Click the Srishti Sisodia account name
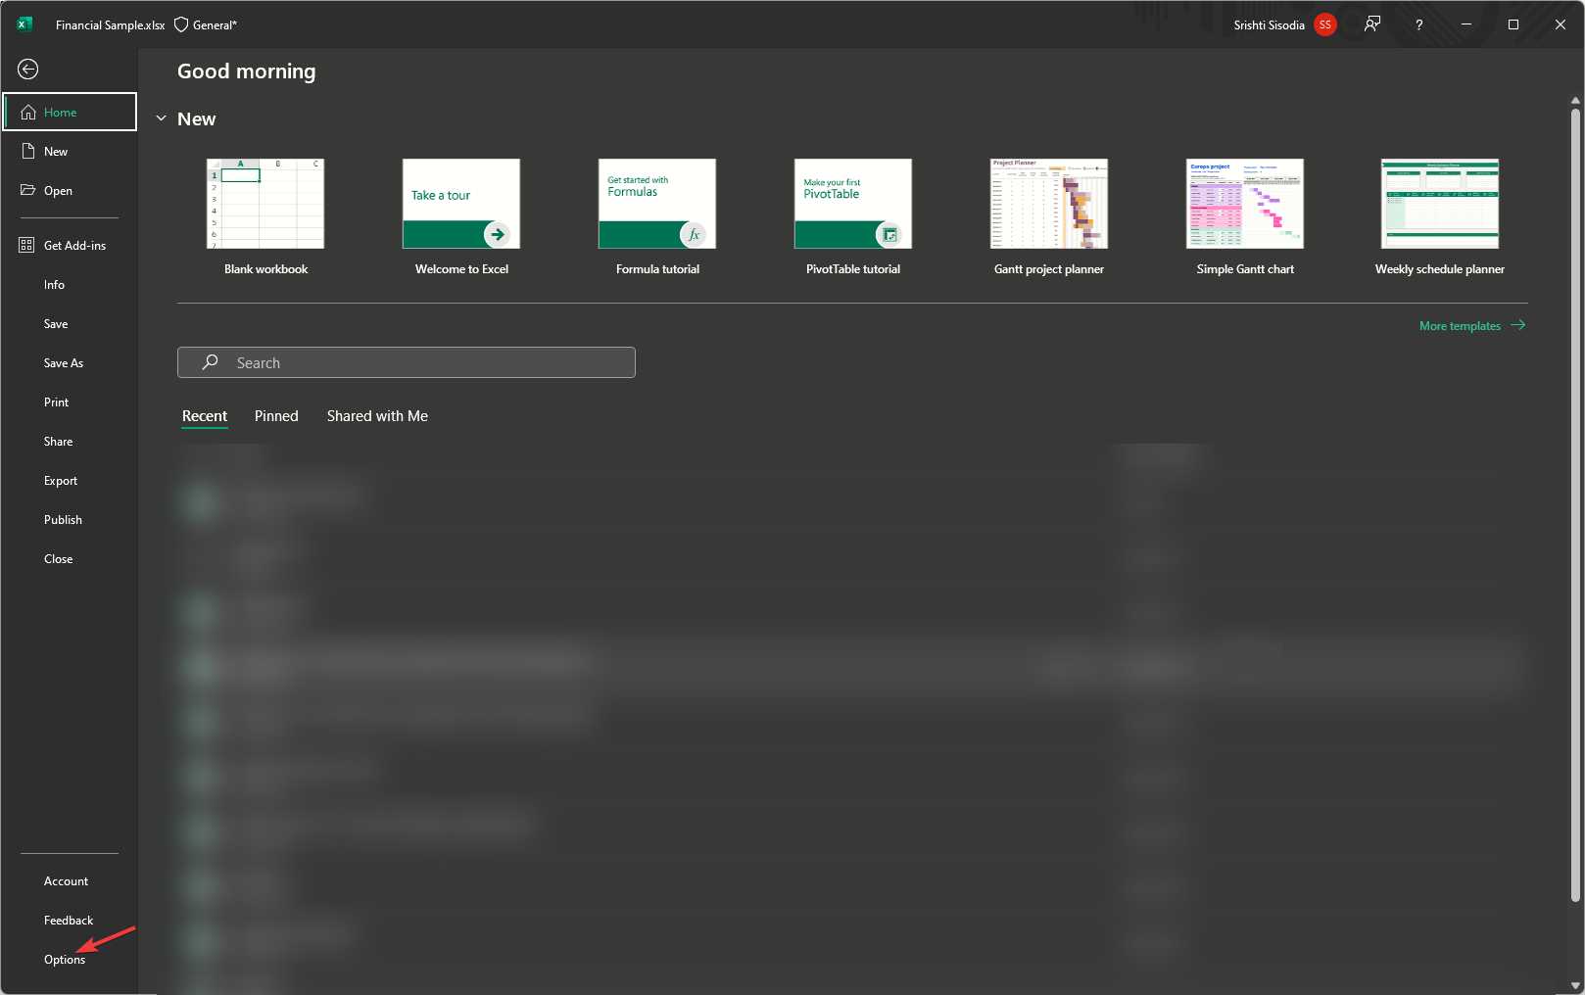The width and height of the screenshot is (1585, 995). (x=1269, y=25)
